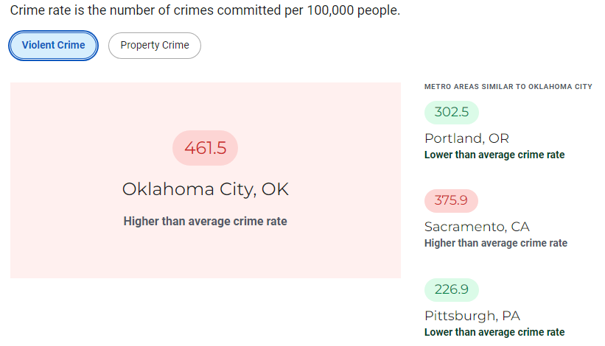Open the Portland, OR metro area

466,138
